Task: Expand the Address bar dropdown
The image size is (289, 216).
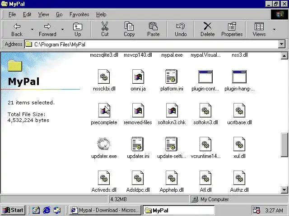Action: [282, 44]
